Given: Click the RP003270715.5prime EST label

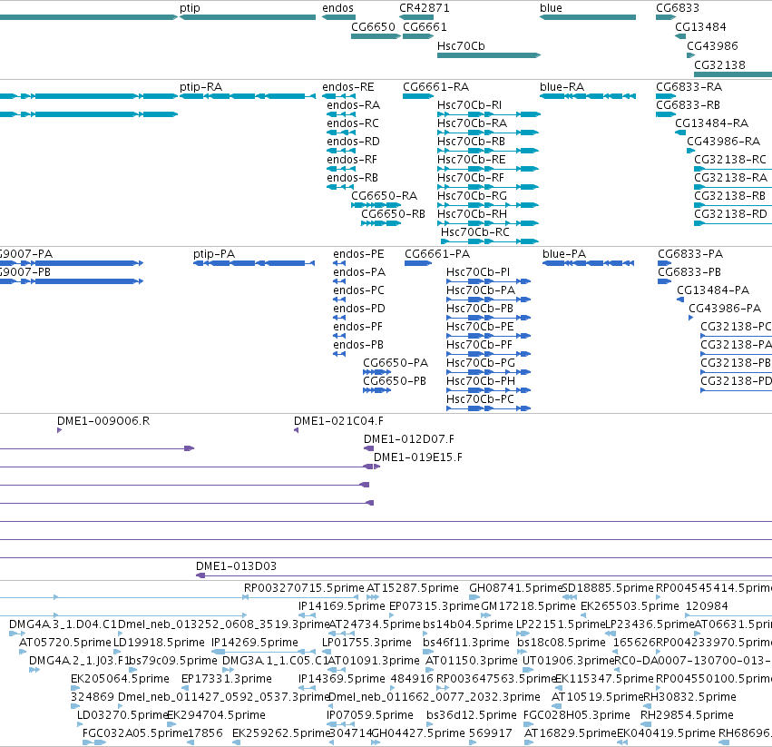Looking at the screenshot, I should pyautogui.click(x=304, y=588).
